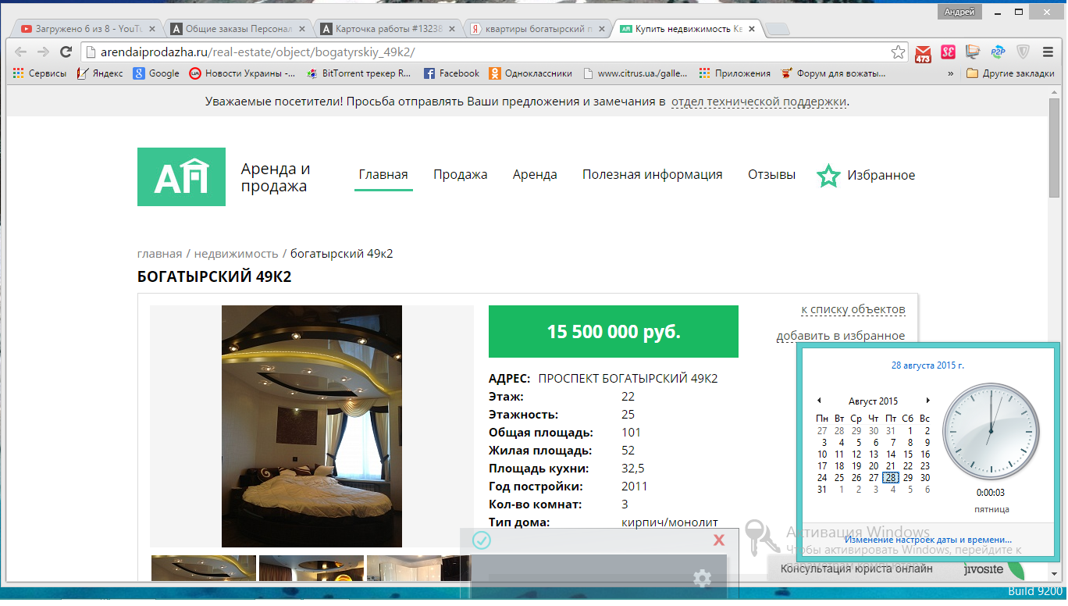This screenshot has width=1068, height=606.
Task: Reload the page with refresh icon
Action: point(66,52)
